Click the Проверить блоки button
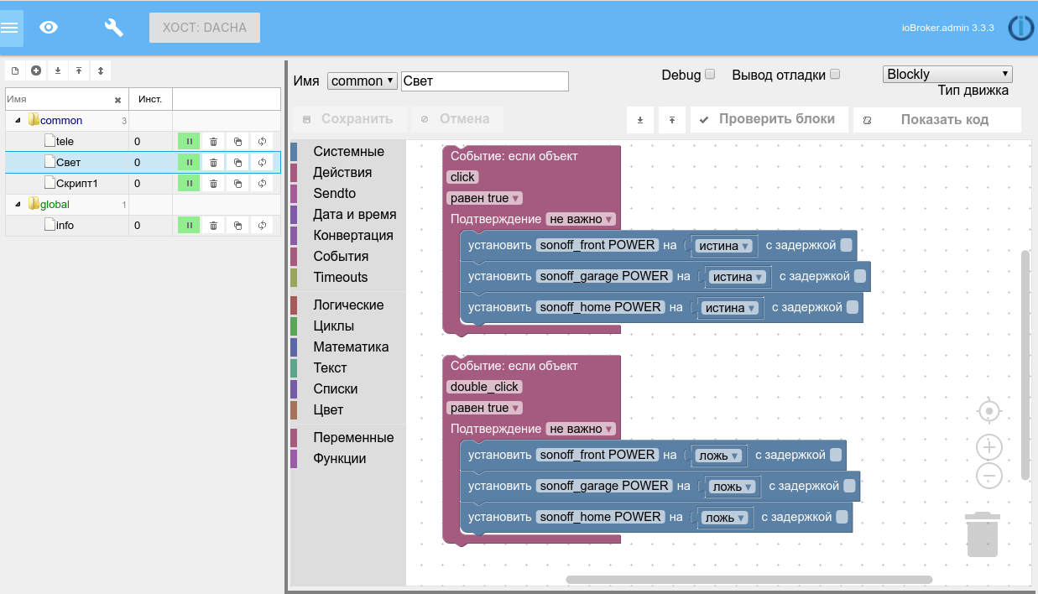 pos(769,120)
